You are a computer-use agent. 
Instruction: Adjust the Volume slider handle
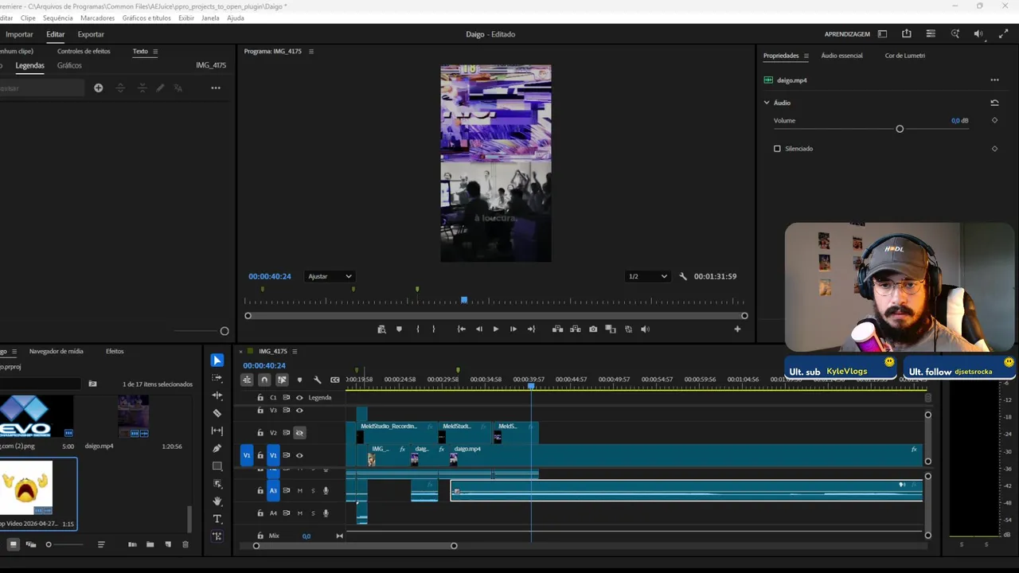pos(900,129)
